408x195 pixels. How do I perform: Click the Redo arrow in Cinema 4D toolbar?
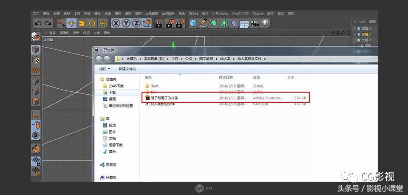[x=48, y=23]
